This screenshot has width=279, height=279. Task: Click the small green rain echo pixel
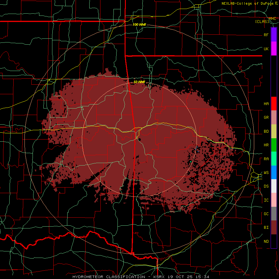pyautogui.click(x=191, y=162)
